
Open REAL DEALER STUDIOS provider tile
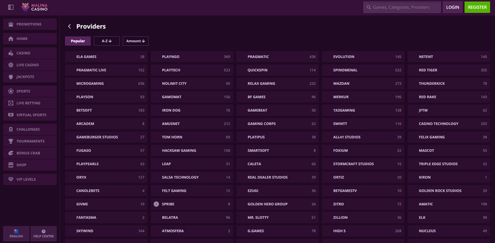click(x=277, y=177)
